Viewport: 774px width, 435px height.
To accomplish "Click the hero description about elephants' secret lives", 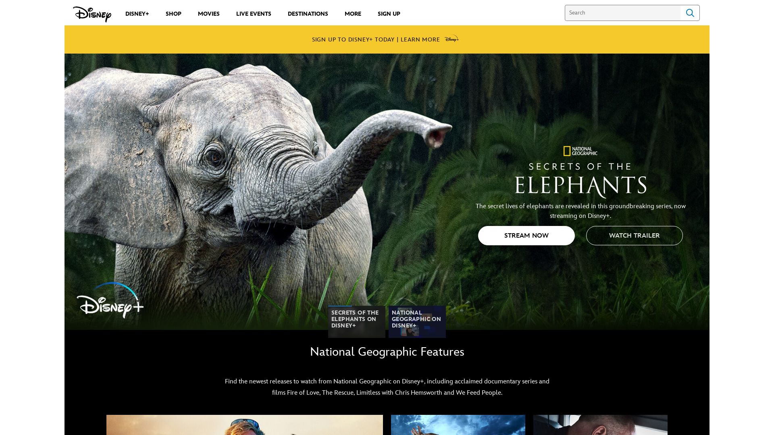I will (580, 211).
